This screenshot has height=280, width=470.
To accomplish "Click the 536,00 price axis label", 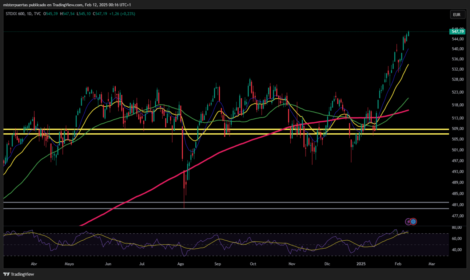I will (458, 59).
